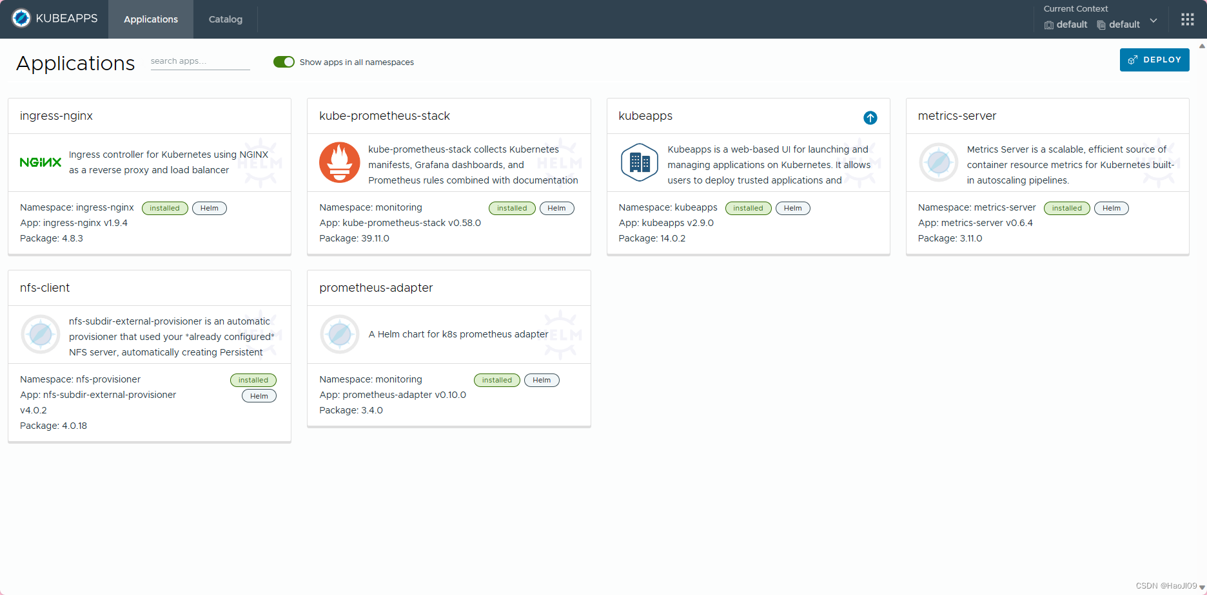Click 'App: metrics-server v0.6.4' text
This screenshot has width=1207, height=595.
975,223
